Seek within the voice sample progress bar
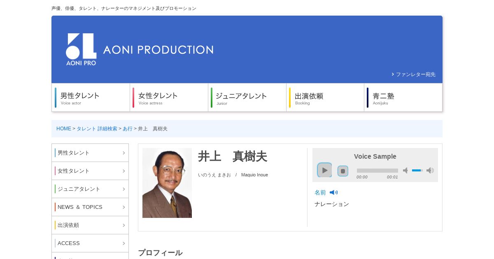Viewport: 494px width, 259px height. point(377,170)
